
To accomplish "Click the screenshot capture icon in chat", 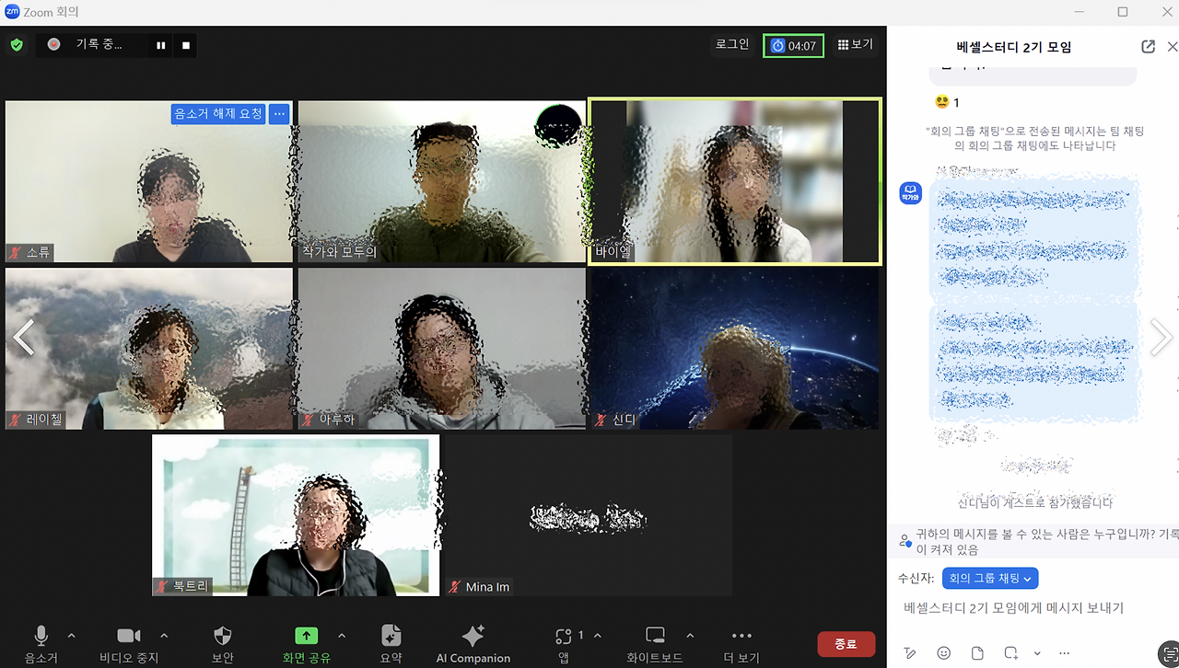I will 1010,652.
